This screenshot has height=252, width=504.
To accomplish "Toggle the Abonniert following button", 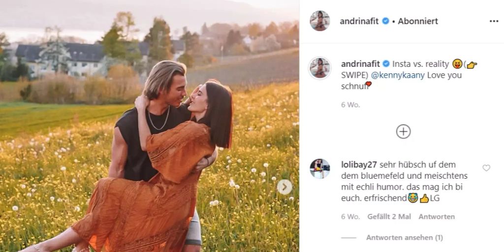I will pos(418,21).
